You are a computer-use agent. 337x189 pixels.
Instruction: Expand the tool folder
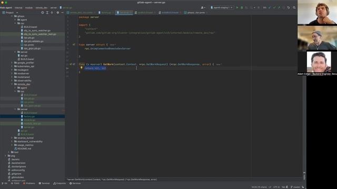[x=9, y=152]
